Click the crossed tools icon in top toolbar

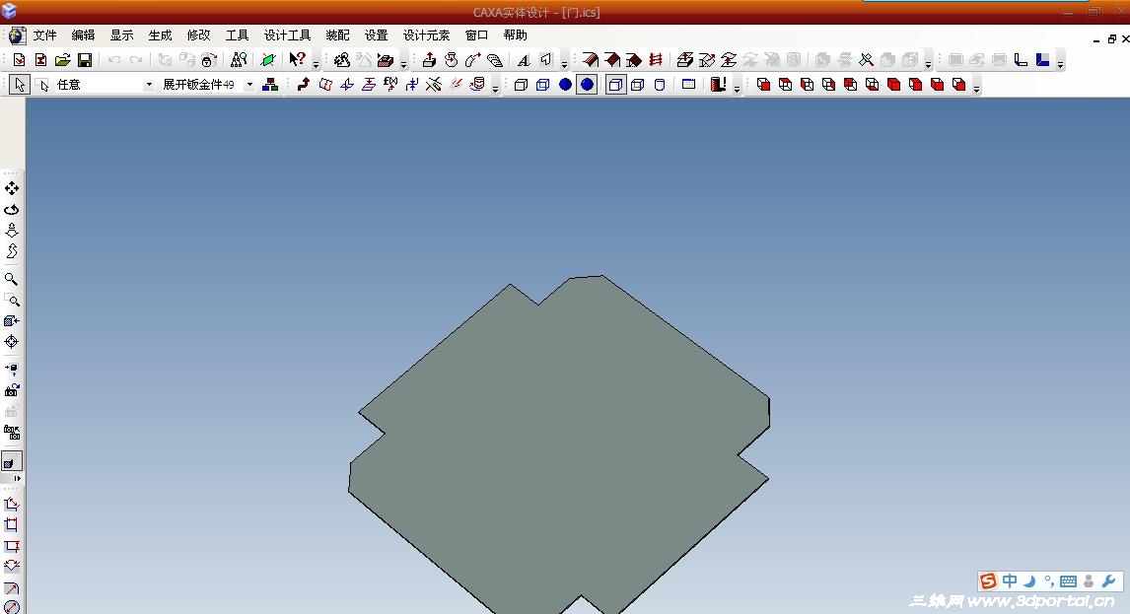(x=867, y=60)
